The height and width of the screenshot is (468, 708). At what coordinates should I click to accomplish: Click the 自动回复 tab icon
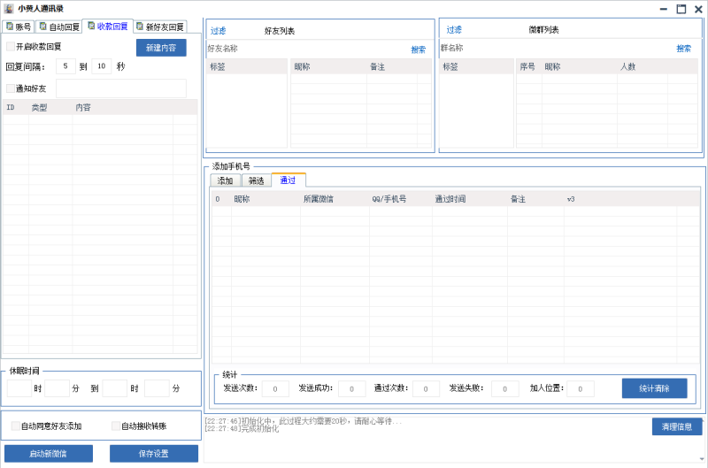click(x=42, y=27)
